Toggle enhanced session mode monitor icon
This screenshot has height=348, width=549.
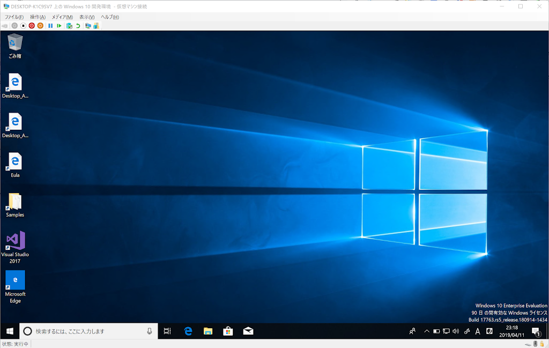(88, 26)
